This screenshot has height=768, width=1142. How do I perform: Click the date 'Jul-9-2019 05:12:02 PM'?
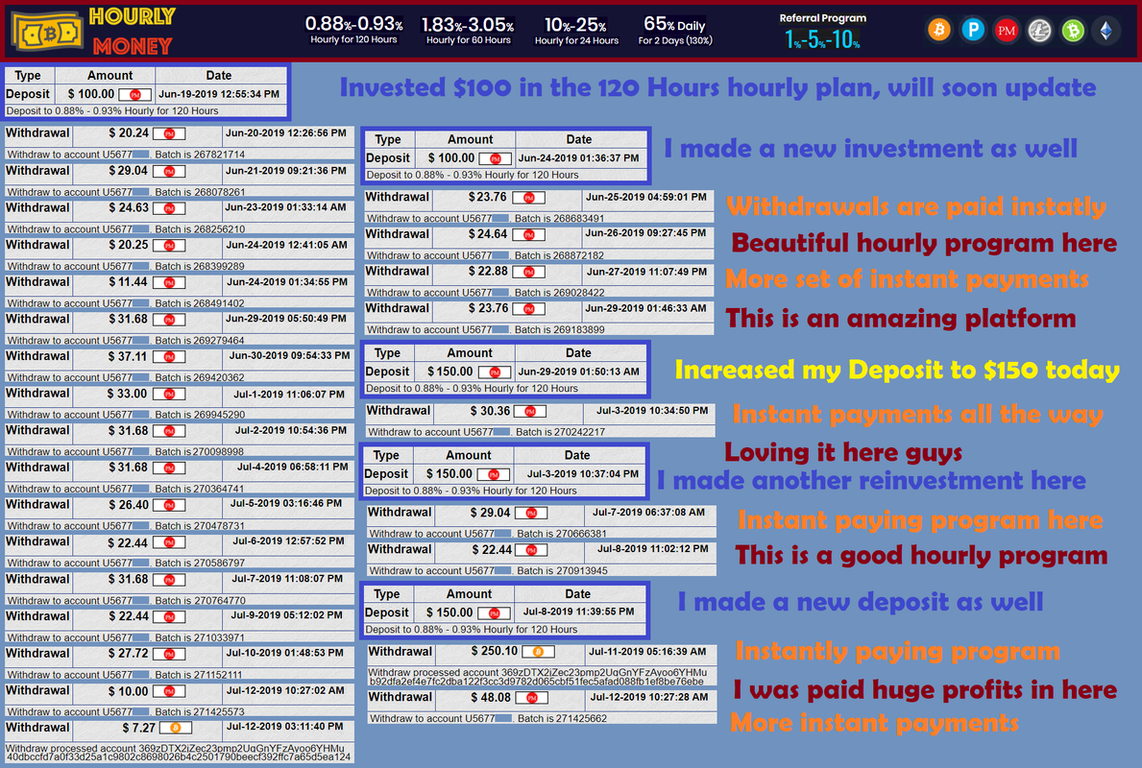click(287, 616)
